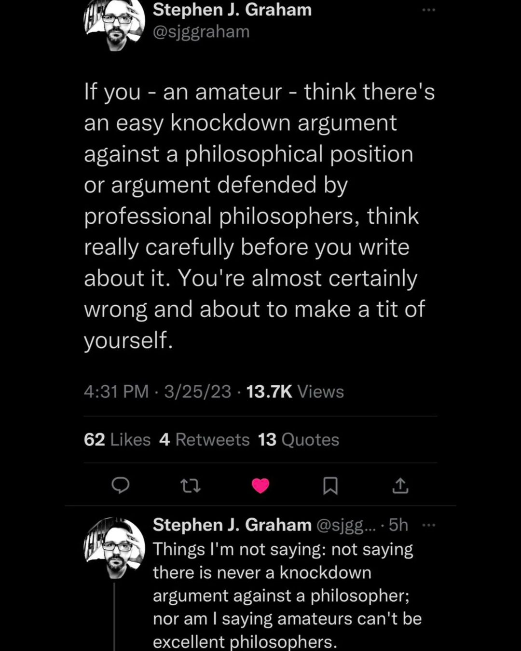Viewport: 521px width, 651px height.
Task: Open the reply tweet's three-dot menu
Action: 428,525
